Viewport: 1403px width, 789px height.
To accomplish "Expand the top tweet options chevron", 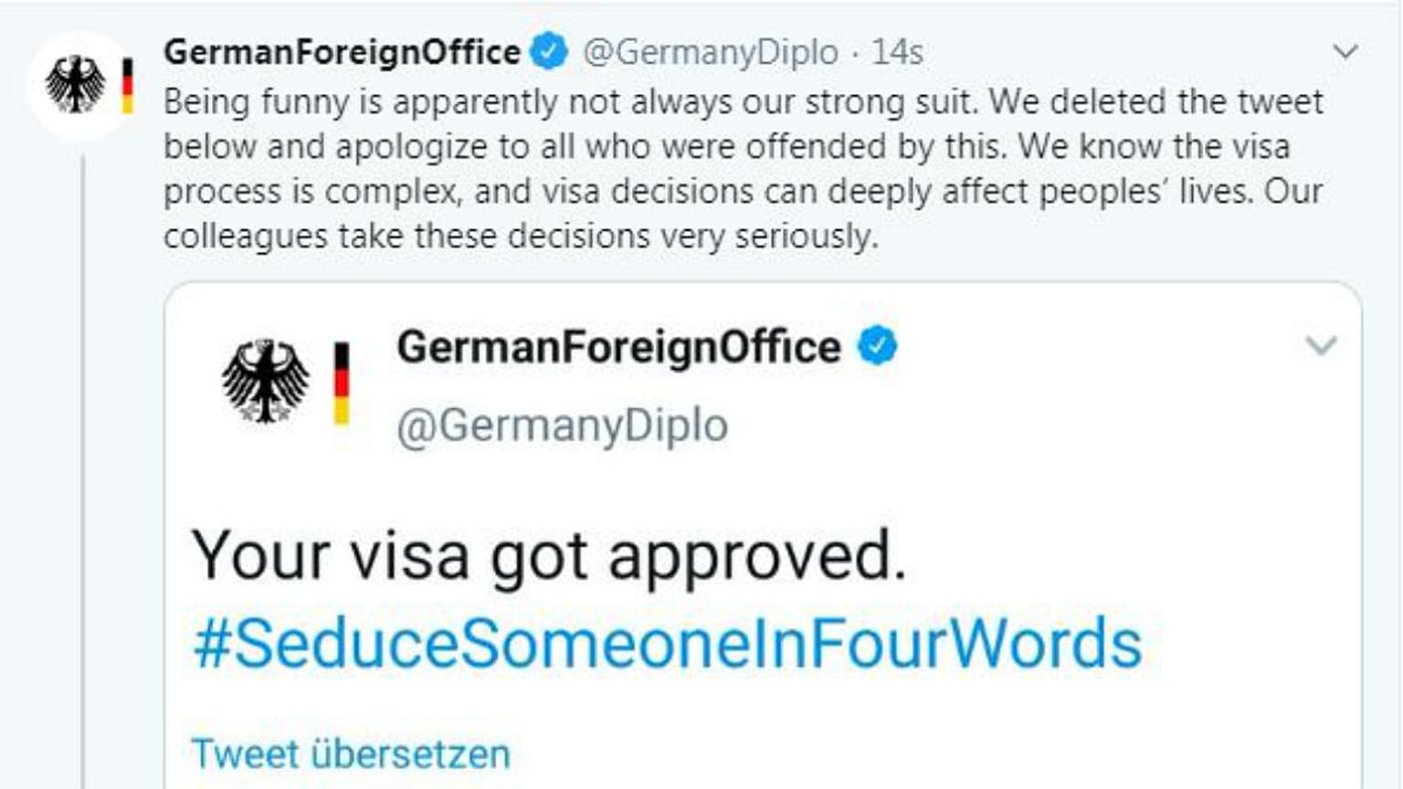I will coord(1345,51).
